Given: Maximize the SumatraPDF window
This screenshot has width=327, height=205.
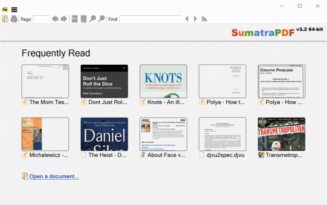Looking at the screenshot, I should pyautogui.click(x=300, y=6).
